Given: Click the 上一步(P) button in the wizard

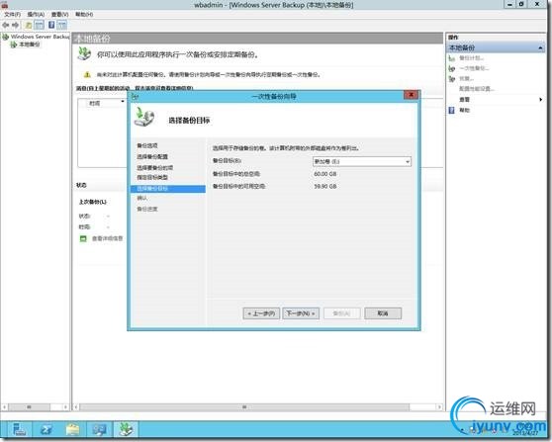Looking at the screenshot, I should pos(261,313).
